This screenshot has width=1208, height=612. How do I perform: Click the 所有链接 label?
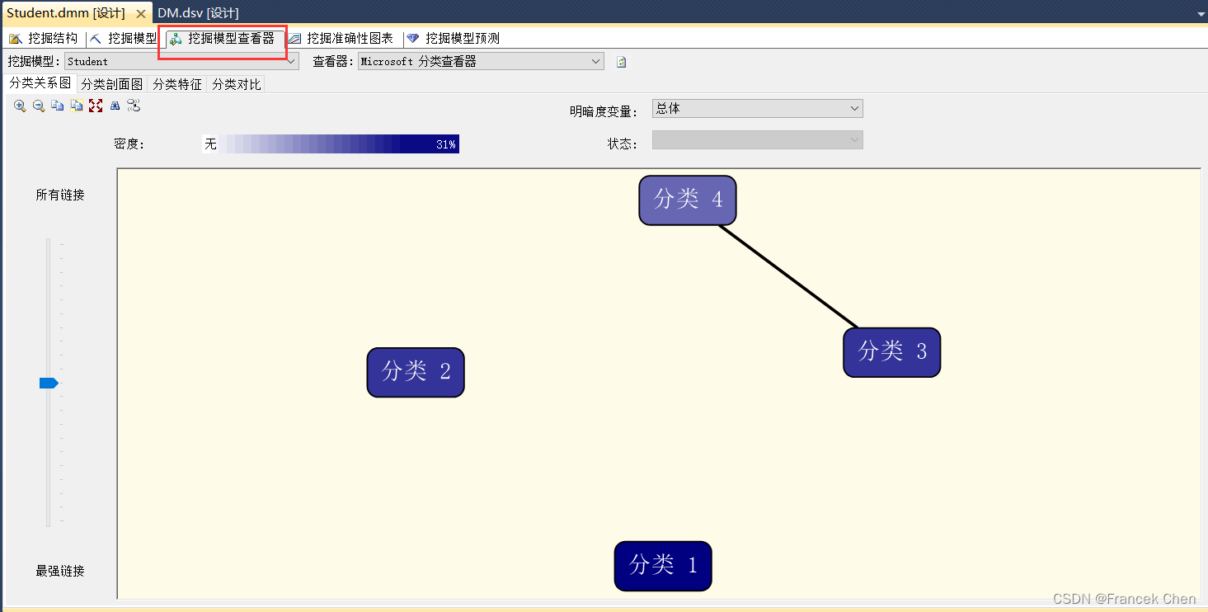pos(60,195)
